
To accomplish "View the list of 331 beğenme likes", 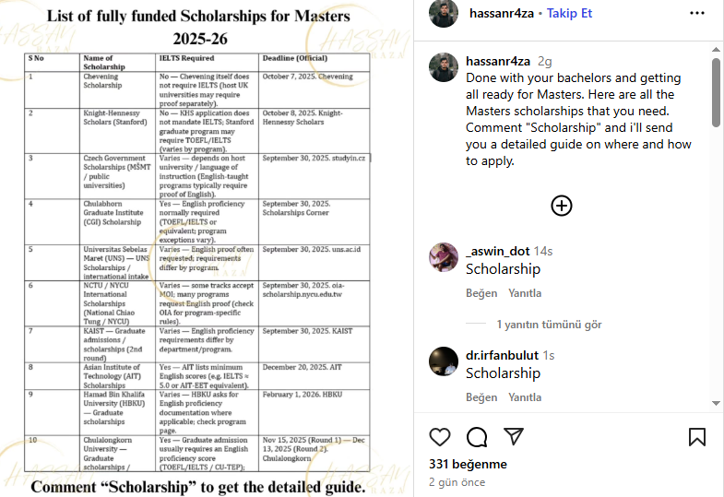I will (x=468, y=464).
